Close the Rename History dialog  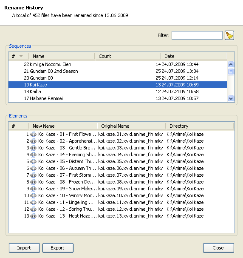218,248
